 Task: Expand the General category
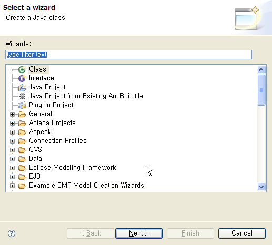click(x=12, y=114)
